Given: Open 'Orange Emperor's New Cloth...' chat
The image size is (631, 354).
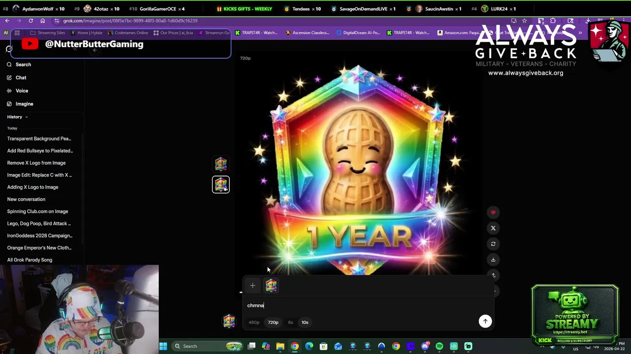Looking at the screenshot, I should (x=39, y=248).
